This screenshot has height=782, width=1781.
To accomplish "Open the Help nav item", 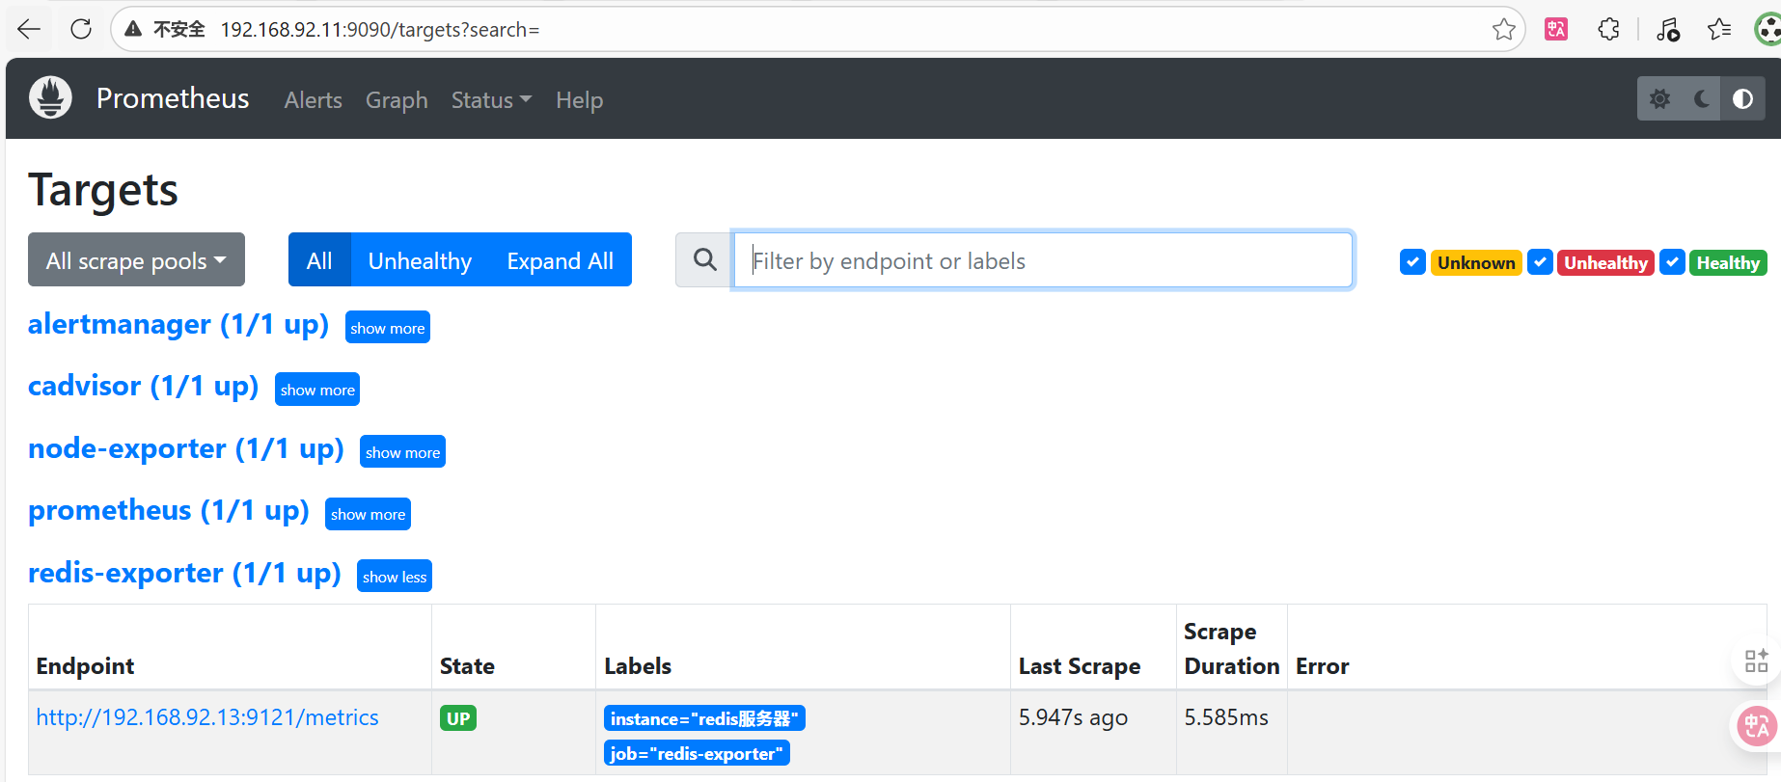I will tap(579, 99).
